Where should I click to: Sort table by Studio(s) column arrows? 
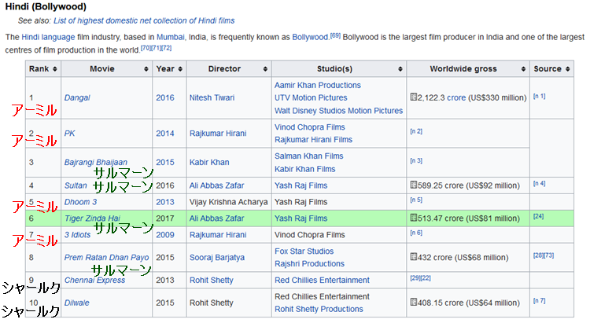point(400,69)
